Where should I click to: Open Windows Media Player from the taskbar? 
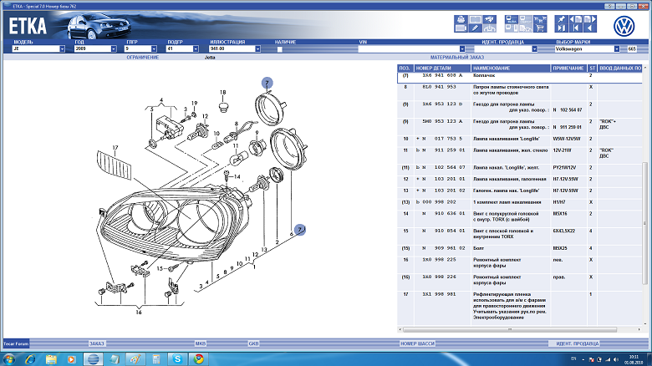point(71,359)
